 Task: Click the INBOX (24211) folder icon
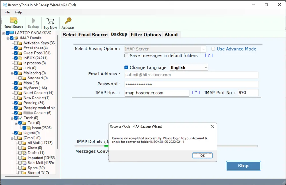coord(20,58)
